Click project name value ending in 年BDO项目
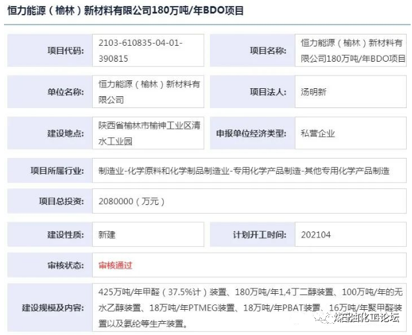This screenshot has width=412, height=335. pyautogui.click(x=353, y=50)
